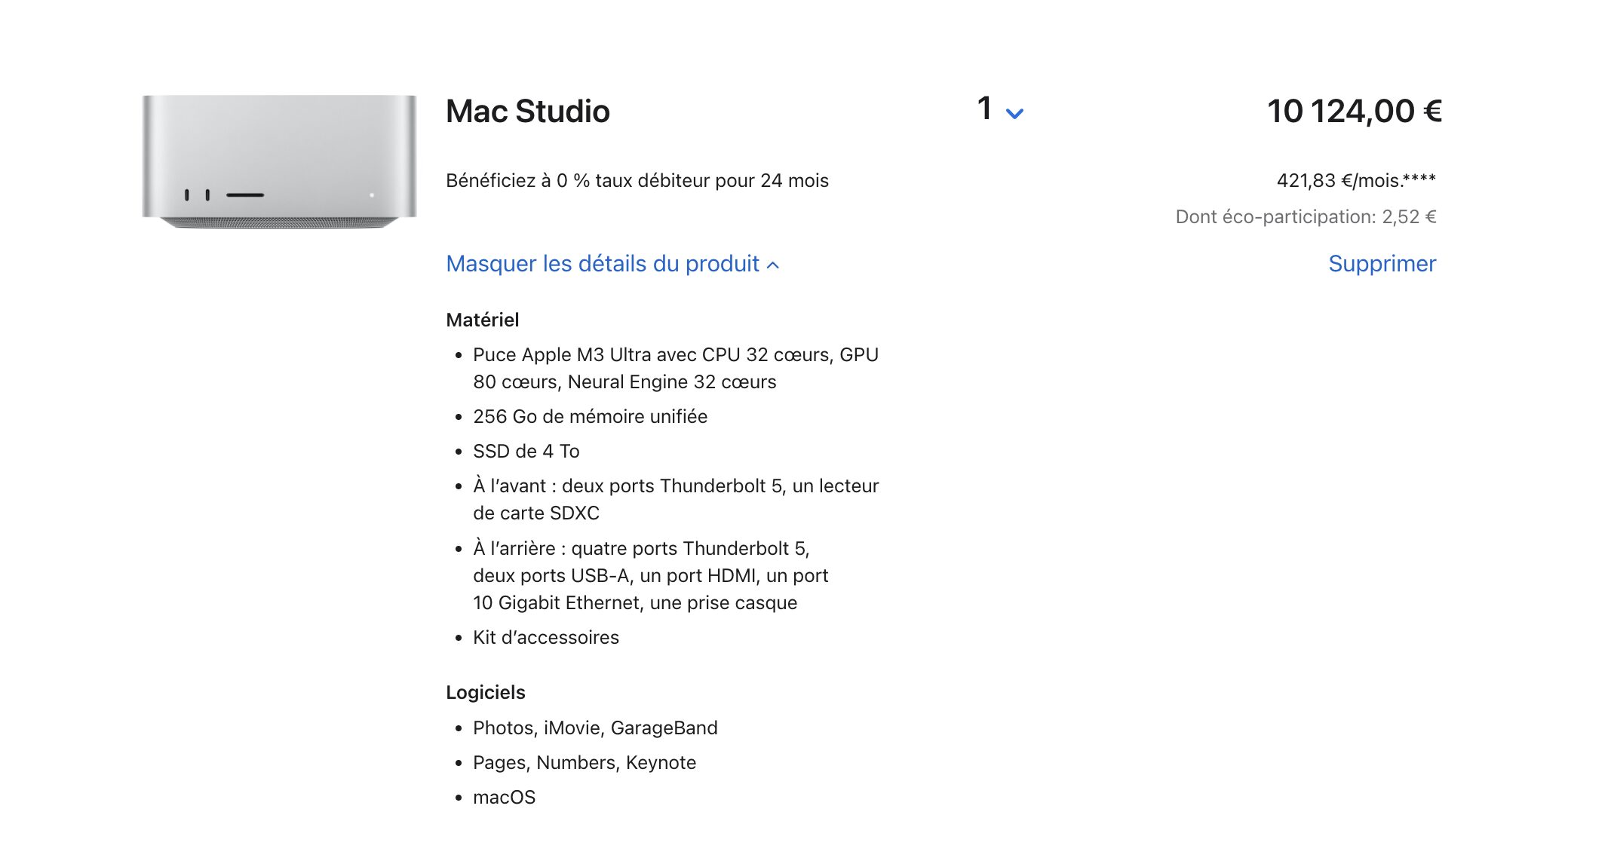
Task: Click the macOS software entry
Action: [x=504, y=798]
